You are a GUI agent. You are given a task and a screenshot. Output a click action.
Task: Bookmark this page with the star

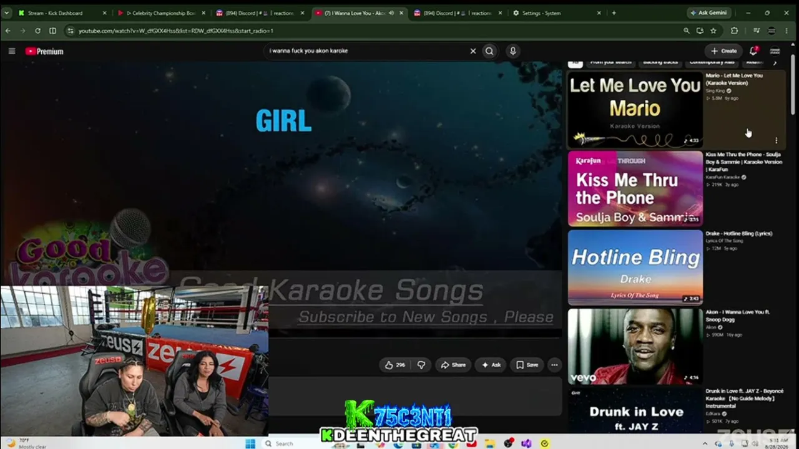pyautogui.click(x=713, y=31)
